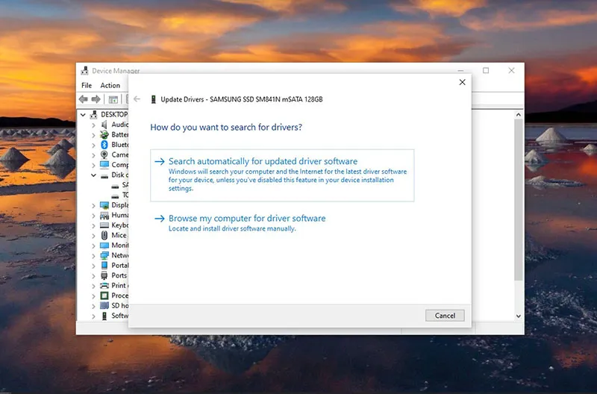Choose Search automatically for updated driver software
597x394 pixels.
click(263, 162)
